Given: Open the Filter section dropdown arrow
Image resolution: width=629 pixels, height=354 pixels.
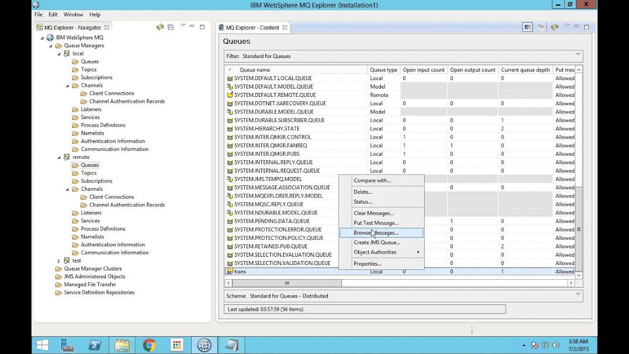Looking at the screenshot, I should (x=578, y=54).
